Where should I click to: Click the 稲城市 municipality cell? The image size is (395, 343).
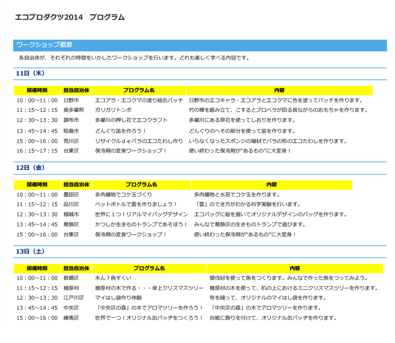(x=71, y=214)
